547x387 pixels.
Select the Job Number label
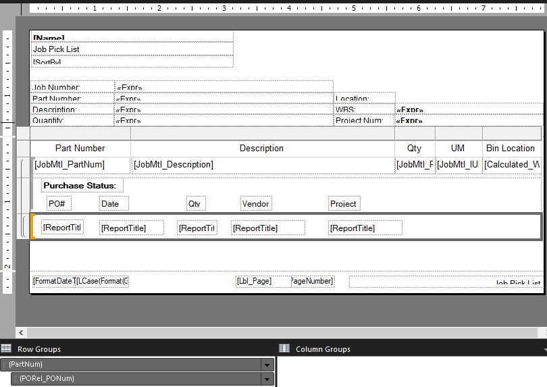(x=72, y=87)
